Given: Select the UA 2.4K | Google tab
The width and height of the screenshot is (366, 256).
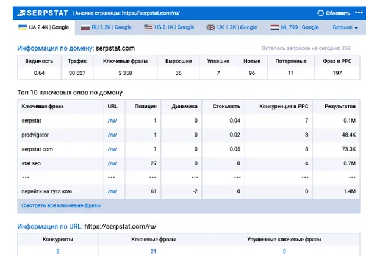Looking at the screenshot, I should [44, 27].
